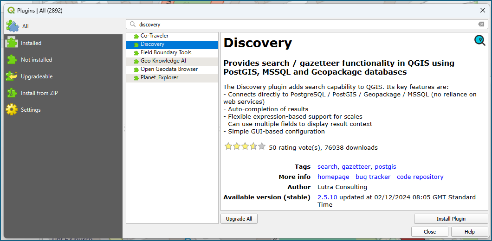Close the Plugins dialog with X
This screenshot has width=492, height=241.
click(x=483, y=10)
